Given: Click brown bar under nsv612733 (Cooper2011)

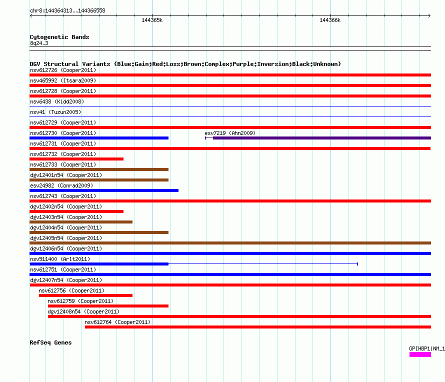Looking at the screenshot, I should click(x=99, y=169).
